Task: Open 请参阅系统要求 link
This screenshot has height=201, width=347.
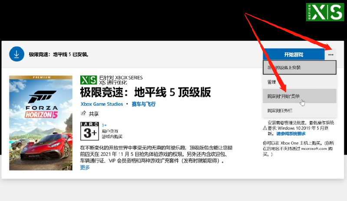Action: click(x=291, y=133)
